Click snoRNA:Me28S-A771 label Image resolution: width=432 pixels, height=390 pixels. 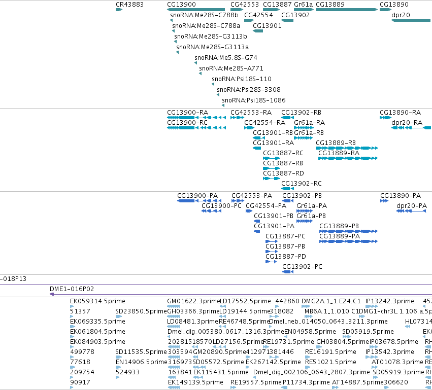[x=231, y=68]
